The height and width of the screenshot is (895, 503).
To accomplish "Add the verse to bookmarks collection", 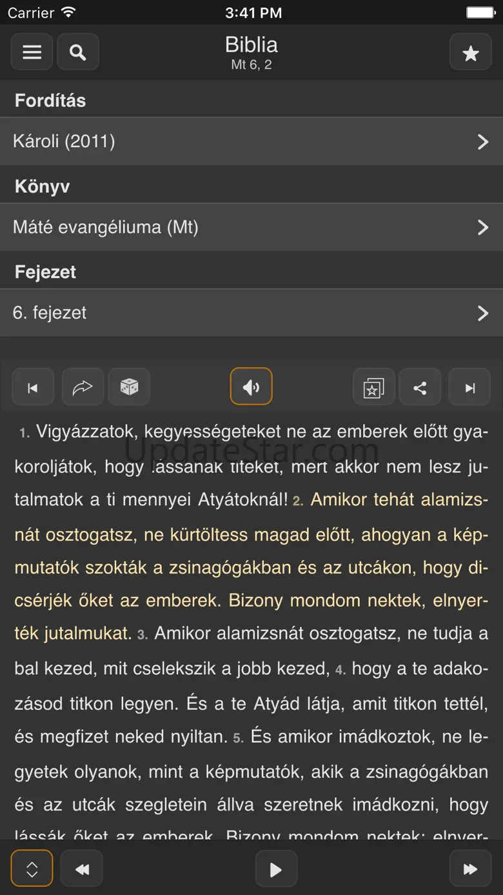I will click(x=373, y=387).
